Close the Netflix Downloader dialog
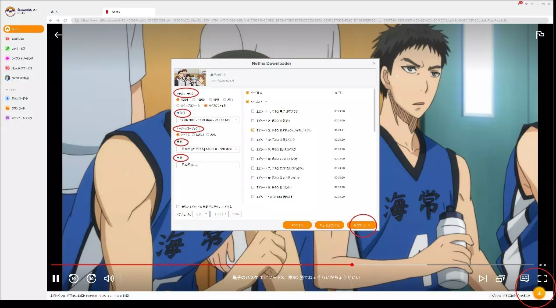556x308 pixels. click(x=374, y=64)
